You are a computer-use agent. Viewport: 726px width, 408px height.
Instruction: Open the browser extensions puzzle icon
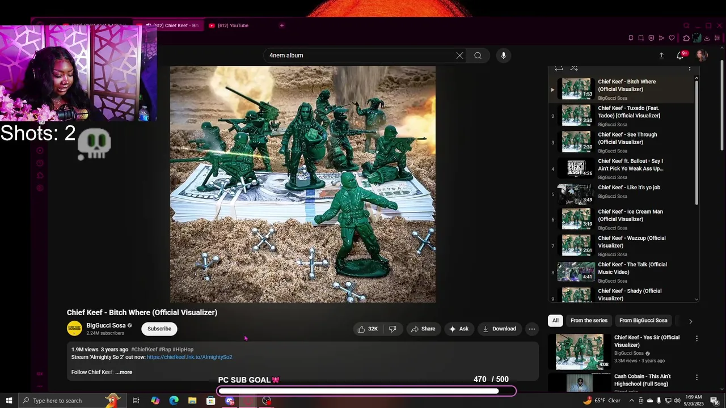coord(686,38)
